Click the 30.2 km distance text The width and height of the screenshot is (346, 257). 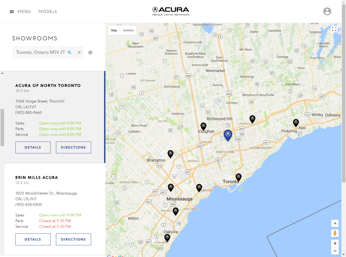pos(22,91)
